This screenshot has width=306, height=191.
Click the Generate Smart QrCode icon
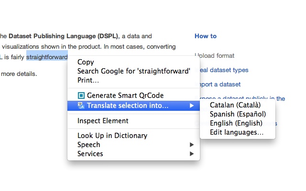[81, 95]
